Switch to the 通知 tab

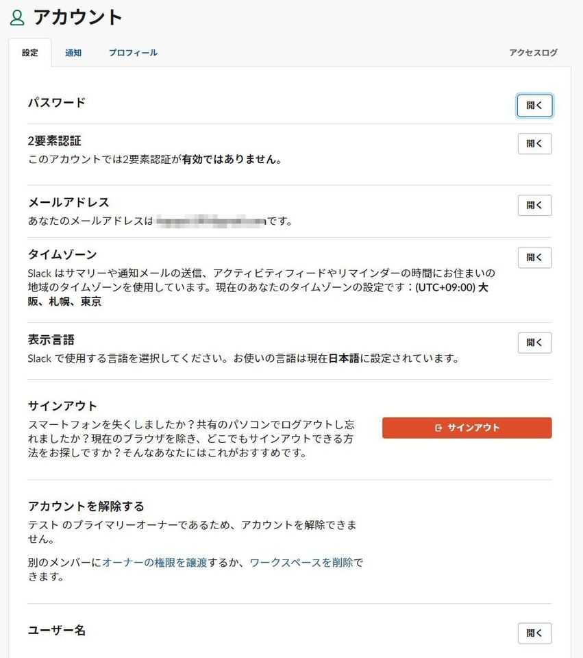73,52
